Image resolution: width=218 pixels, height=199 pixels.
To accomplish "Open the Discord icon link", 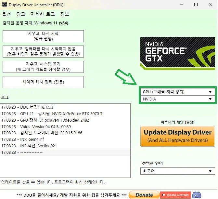I will pos(197,195).
